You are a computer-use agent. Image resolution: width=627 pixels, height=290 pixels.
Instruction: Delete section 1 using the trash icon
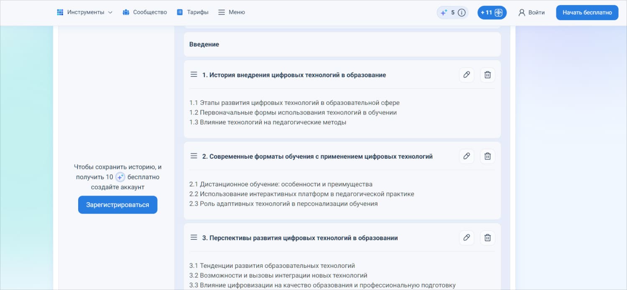(487, 75)
